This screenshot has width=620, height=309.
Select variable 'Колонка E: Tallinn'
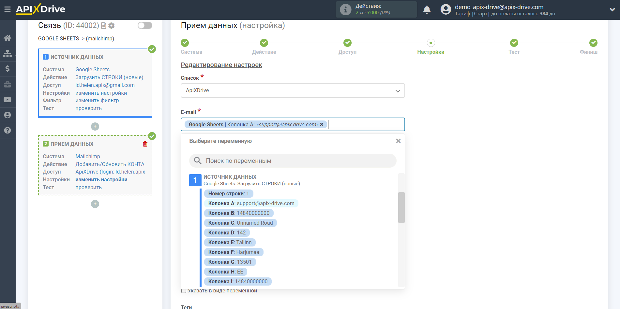point(230,242)
